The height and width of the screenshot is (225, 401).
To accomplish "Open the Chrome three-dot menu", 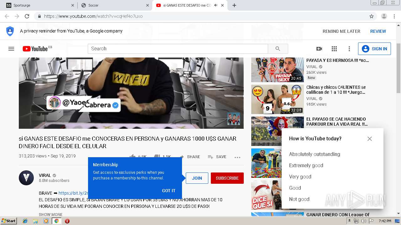I will click(x=394, y=16).
